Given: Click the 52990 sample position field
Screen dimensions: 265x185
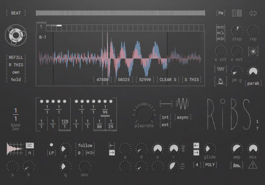Looking at the screenshot, I should 145,80.
